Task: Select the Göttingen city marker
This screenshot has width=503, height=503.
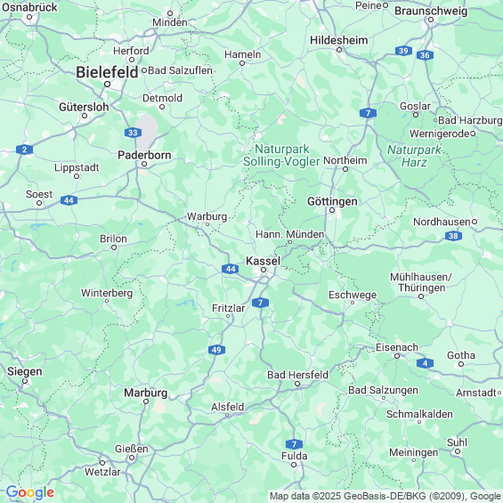Action: point(332,210)
